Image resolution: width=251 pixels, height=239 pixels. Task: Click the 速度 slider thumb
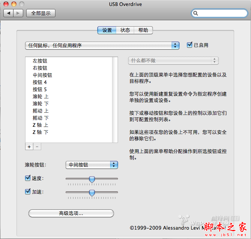click(x=92, y=179)
